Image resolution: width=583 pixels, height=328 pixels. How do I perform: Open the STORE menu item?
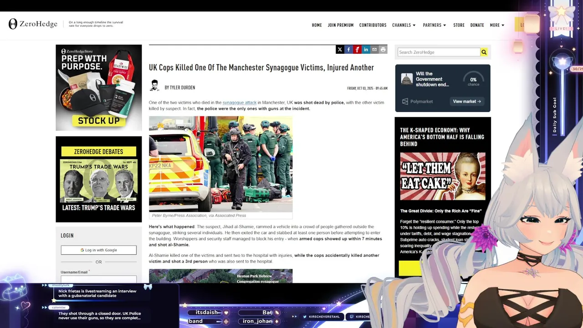click(459, 25)
